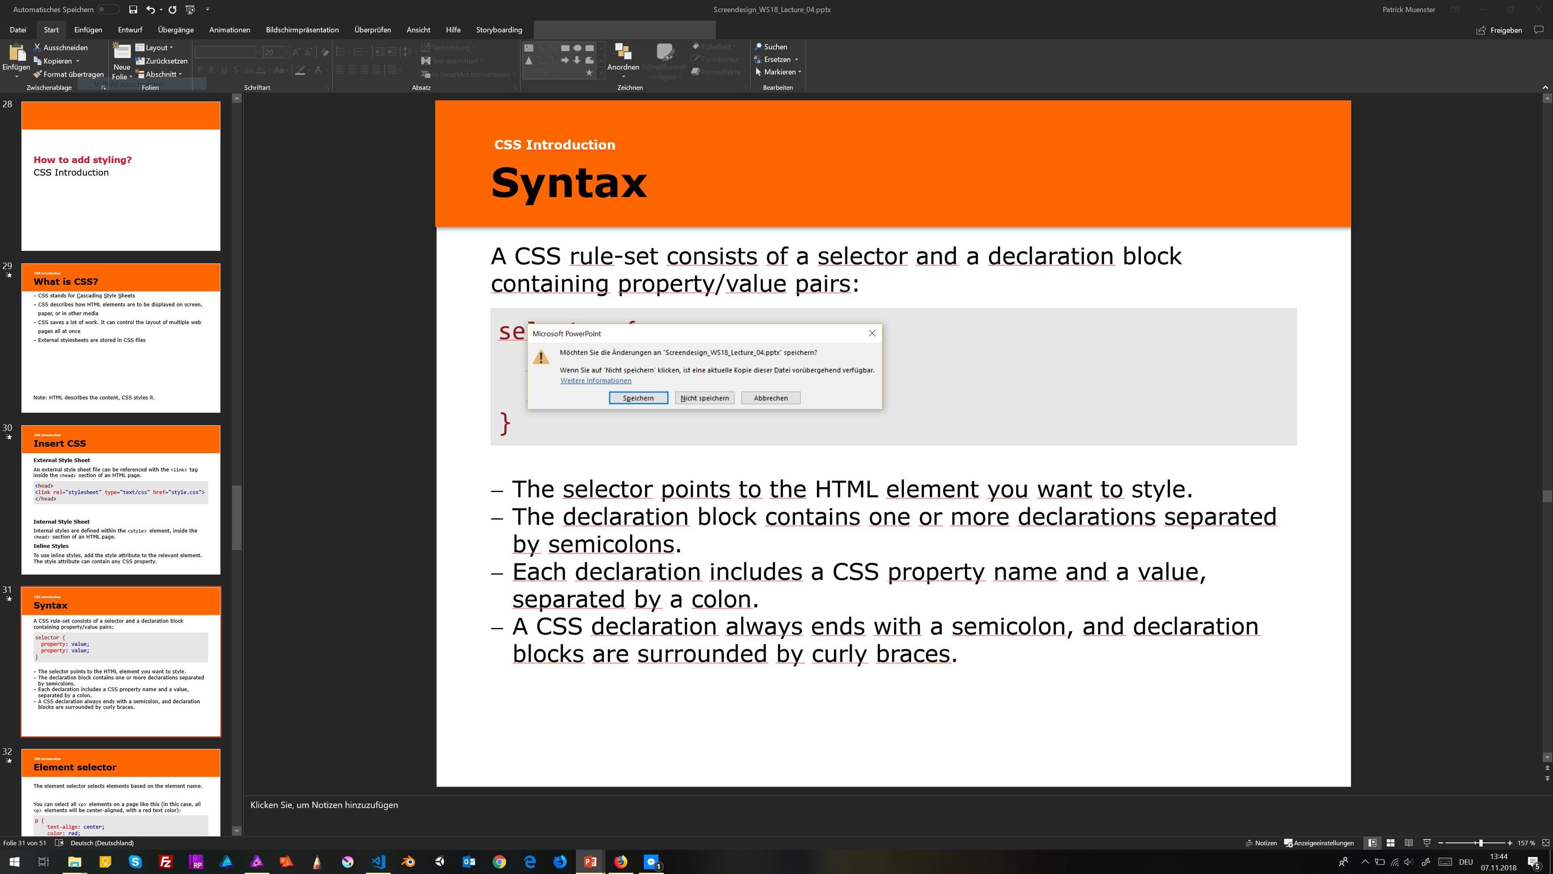This screenshot has width=1553, height=874.
Task: Click the zoom slider handle
Action: (1481, 842)
